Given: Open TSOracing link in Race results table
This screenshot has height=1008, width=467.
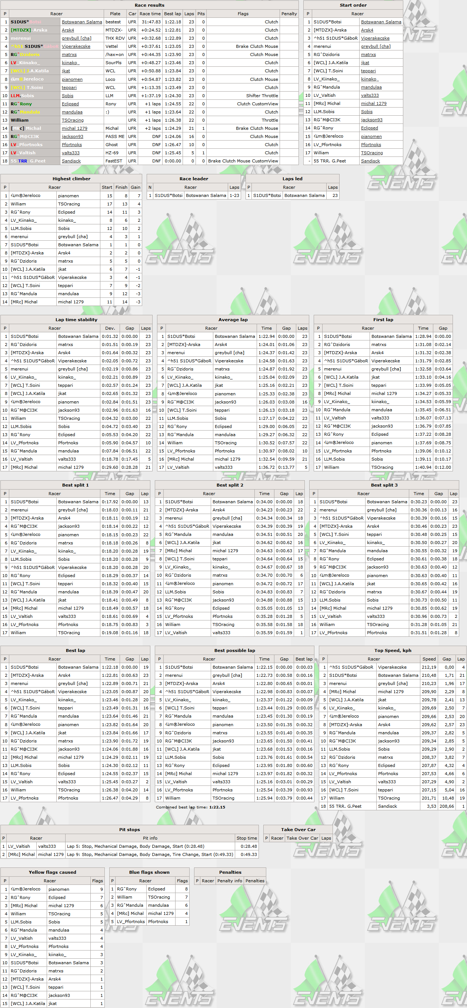Looking at the screenshot, I should coord(72,121).
